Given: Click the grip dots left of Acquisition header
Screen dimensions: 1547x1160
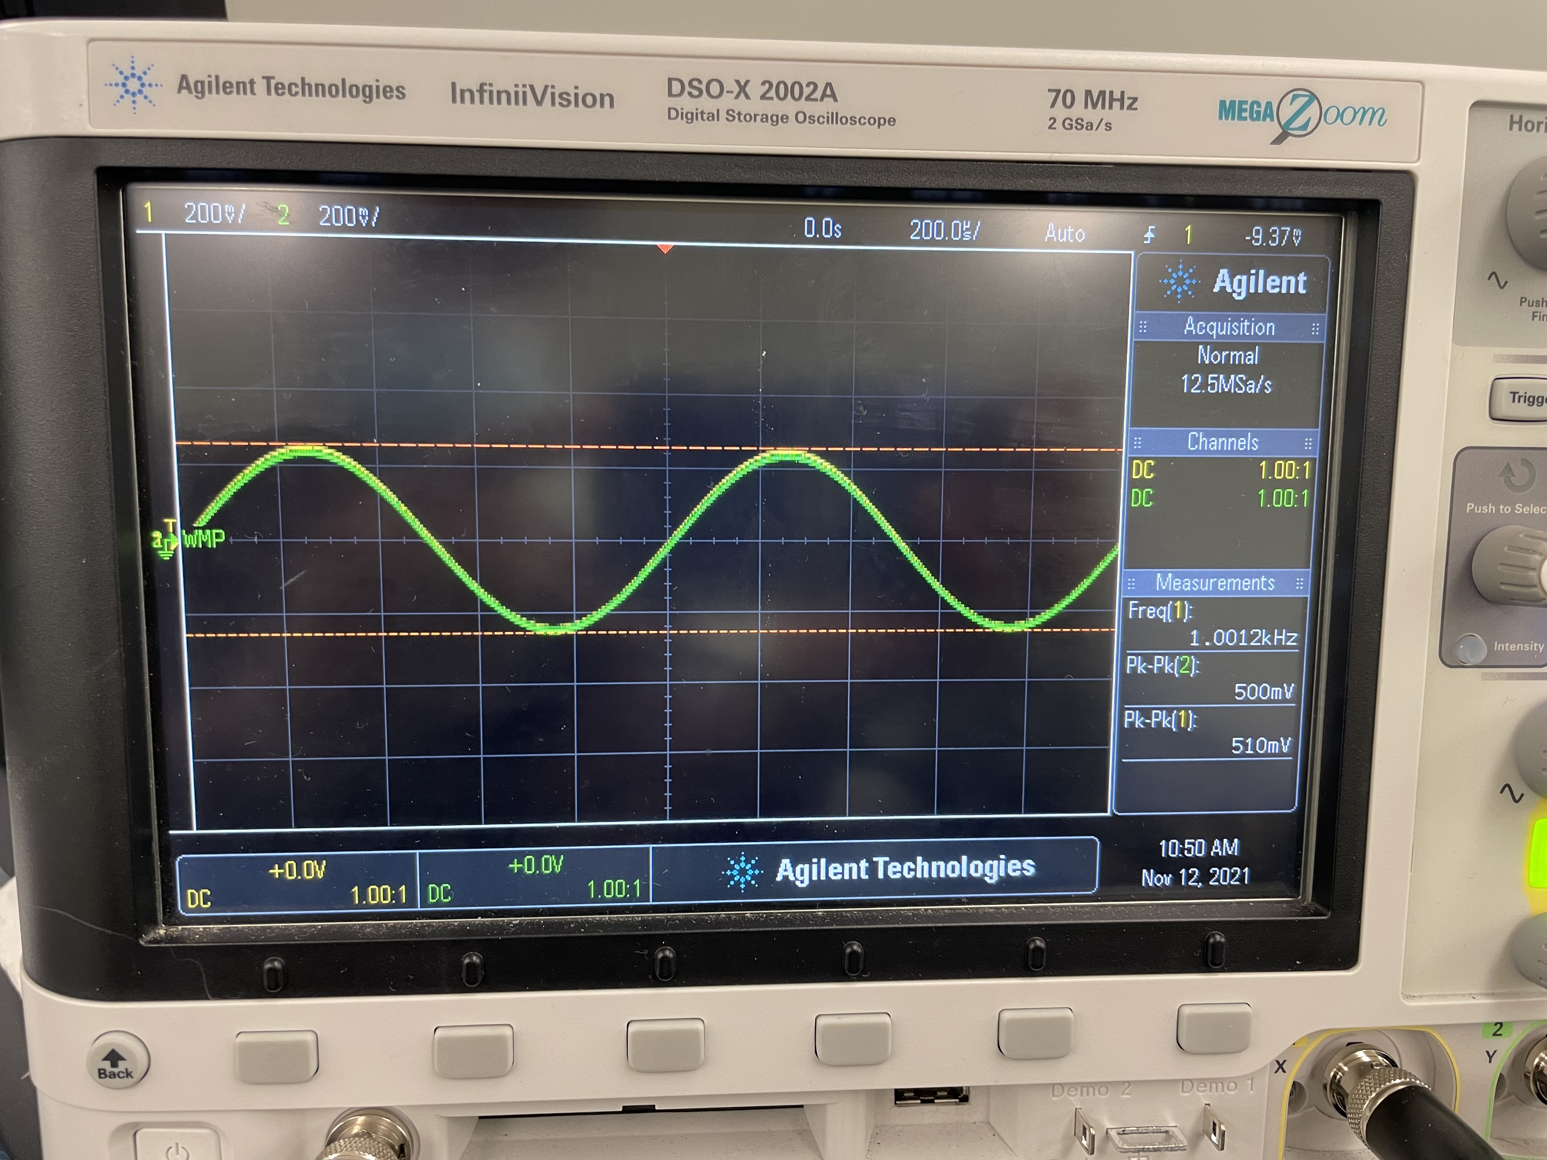Looking at the screenshot, I should (1143, 326).
